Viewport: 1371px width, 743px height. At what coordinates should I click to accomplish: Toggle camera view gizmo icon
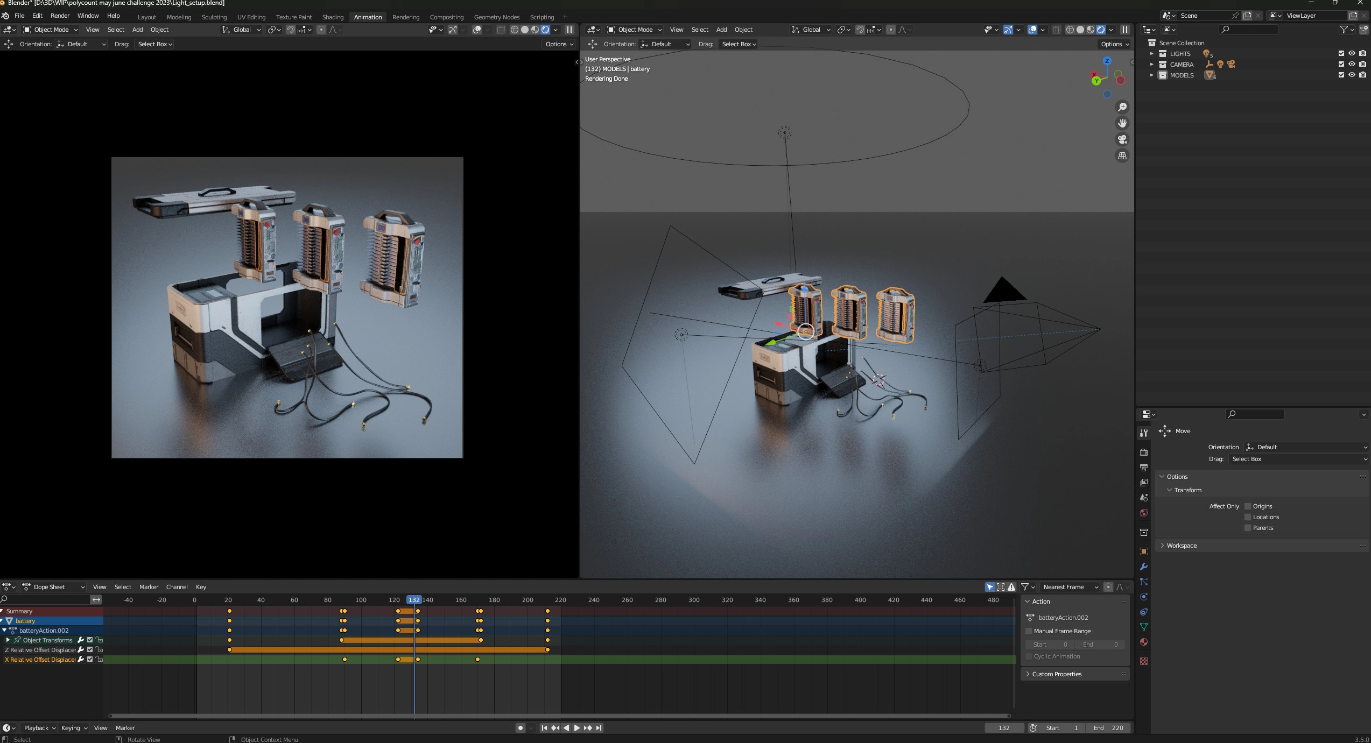coord(1122,139)
